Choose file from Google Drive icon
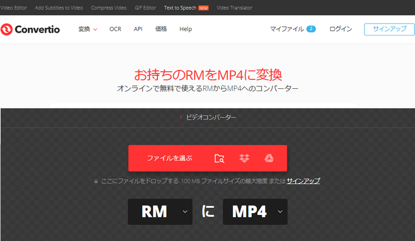415x241 pixels. tap(269, 158)
